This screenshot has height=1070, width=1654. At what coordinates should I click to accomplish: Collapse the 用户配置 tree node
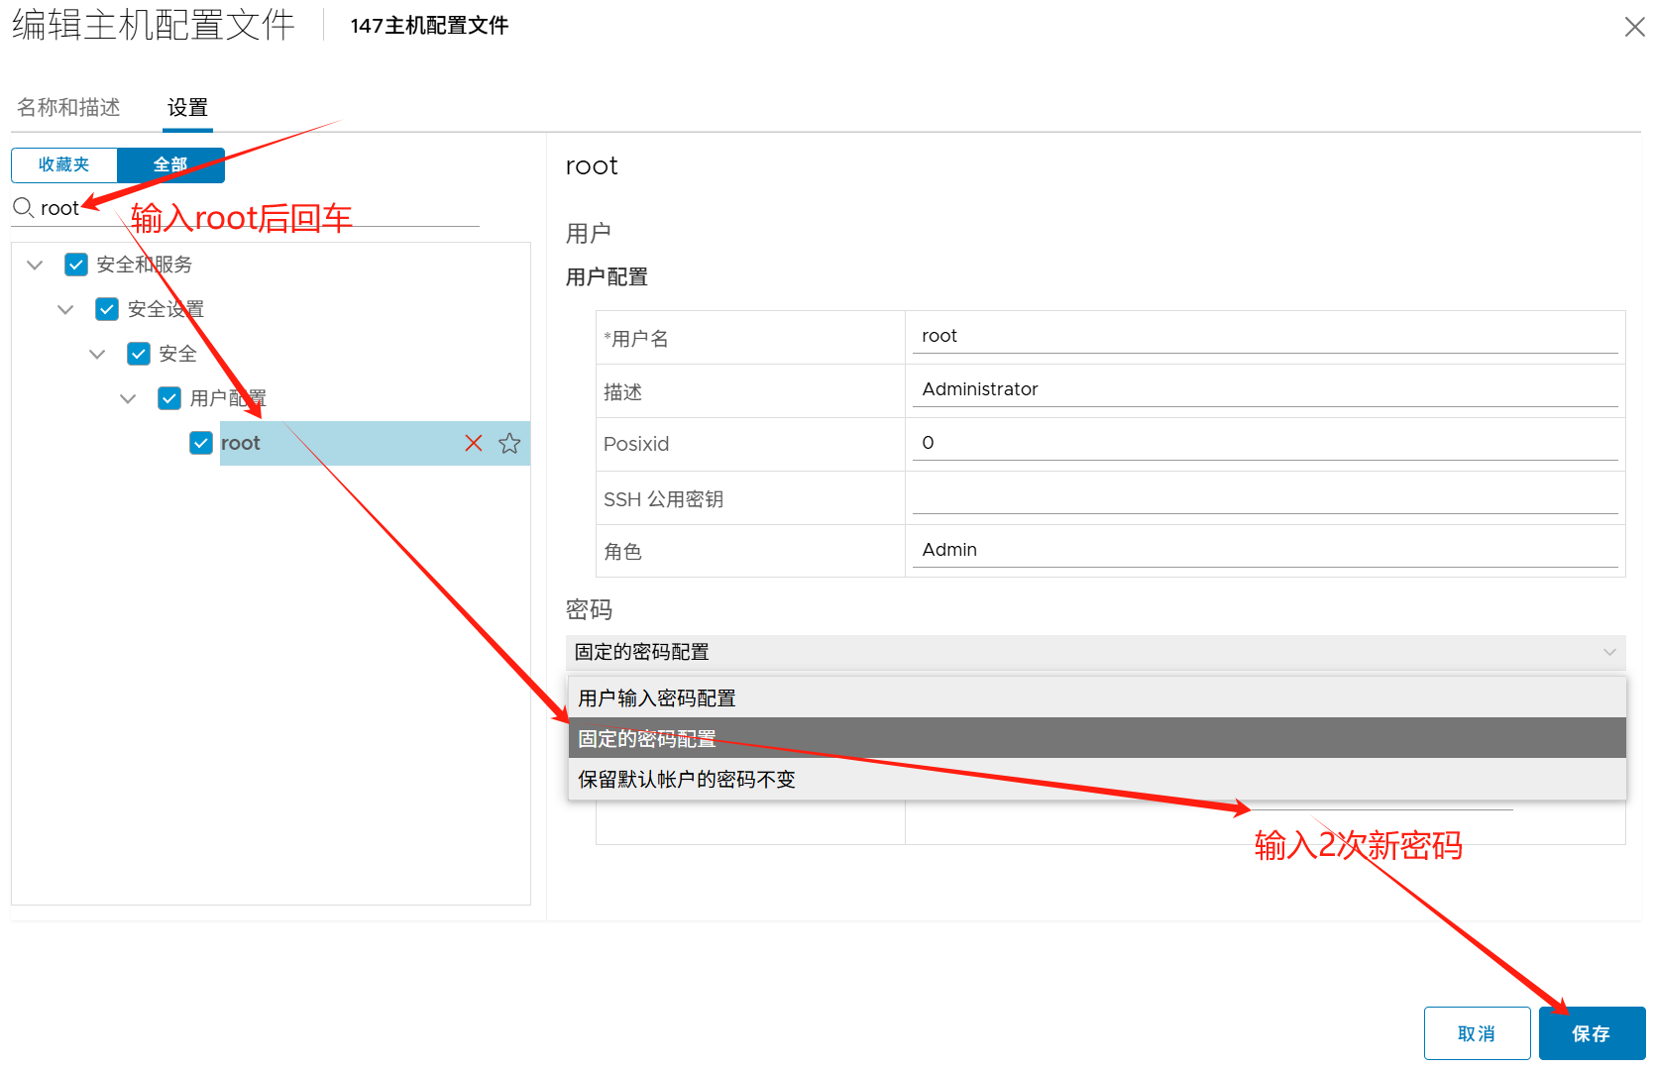pos(128,398)
